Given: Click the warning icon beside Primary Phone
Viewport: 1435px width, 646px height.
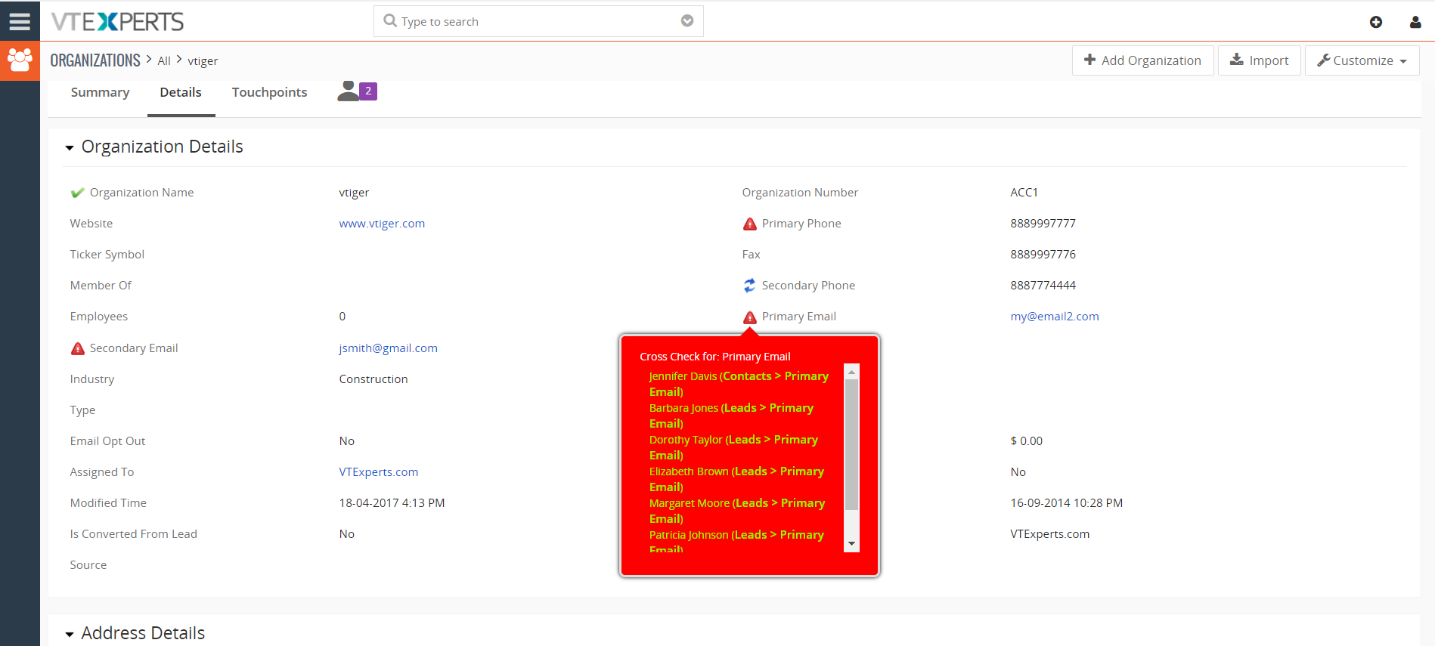Looking at the screenshot, I should (x=750, y=224).
